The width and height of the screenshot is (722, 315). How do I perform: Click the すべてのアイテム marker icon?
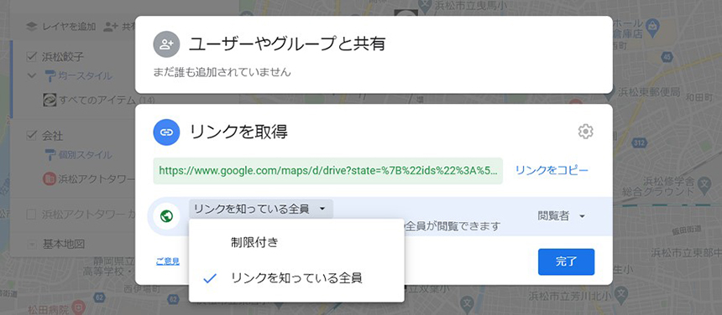50,100
